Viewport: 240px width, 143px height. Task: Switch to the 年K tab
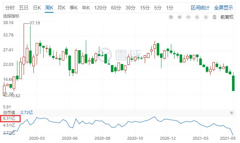pos(86,8)
